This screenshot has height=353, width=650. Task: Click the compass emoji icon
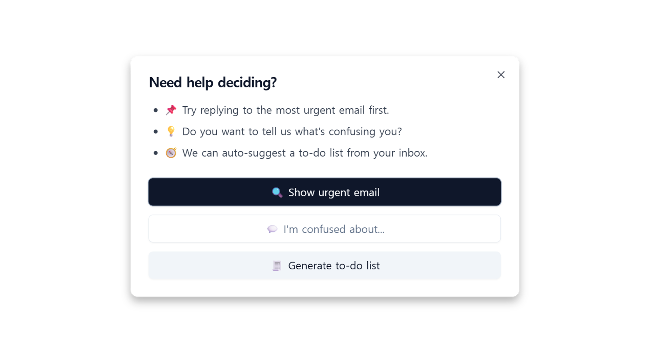[171, 153]
